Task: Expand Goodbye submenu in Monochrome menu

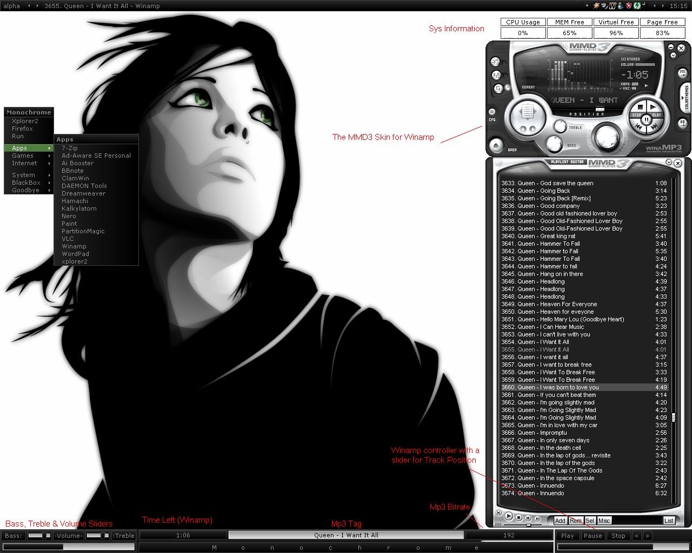Action: (x=29, y=190)
